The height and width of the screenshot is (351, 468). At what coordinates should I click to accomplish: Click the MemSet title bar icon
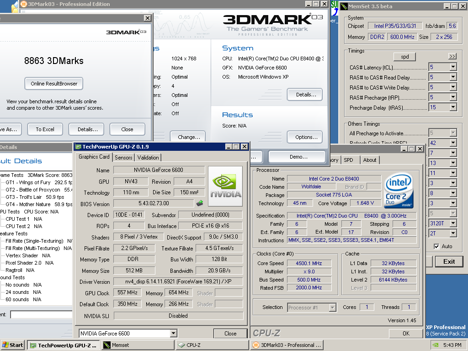point(344,6)
